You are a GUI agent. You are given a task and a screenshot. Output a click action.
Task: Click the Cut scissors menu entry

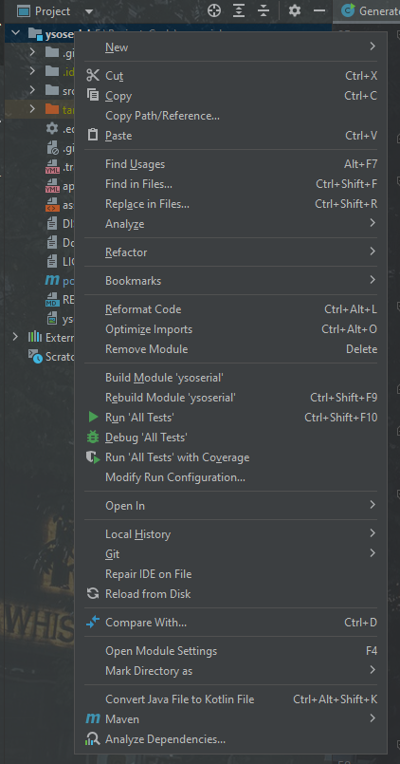tap(231, 76)
